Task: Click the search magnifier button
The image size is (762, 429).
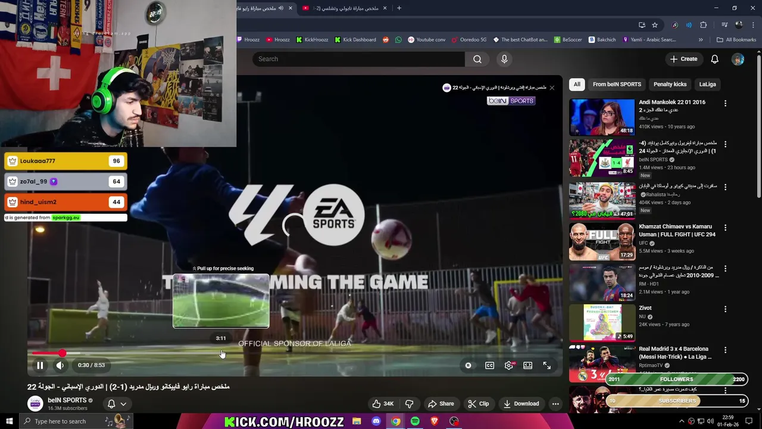Action: coord(477,59)
